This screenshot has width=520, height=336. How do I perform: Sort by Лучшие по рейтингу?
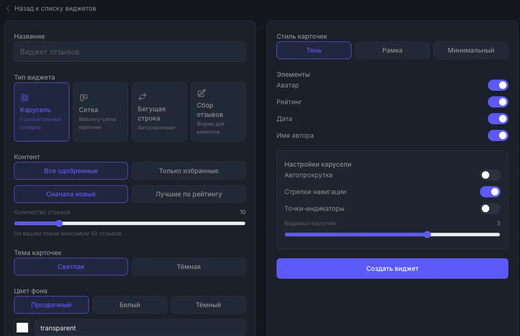pos(189,194)
